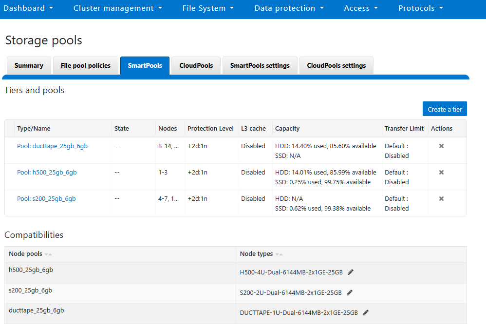Click the Transfer Limit column header

point(404,128)
